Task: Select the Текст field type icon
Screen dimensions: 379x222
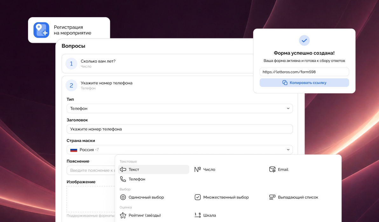Action: (x=123, y=169)
